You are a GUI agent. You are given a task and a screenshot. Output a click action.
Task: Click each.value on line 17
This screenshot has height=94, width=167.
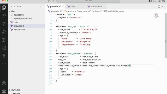pos(88,63)
